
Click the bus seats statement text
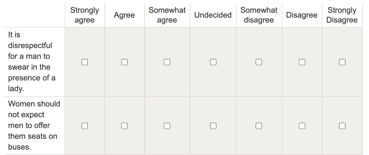[34, 125]
